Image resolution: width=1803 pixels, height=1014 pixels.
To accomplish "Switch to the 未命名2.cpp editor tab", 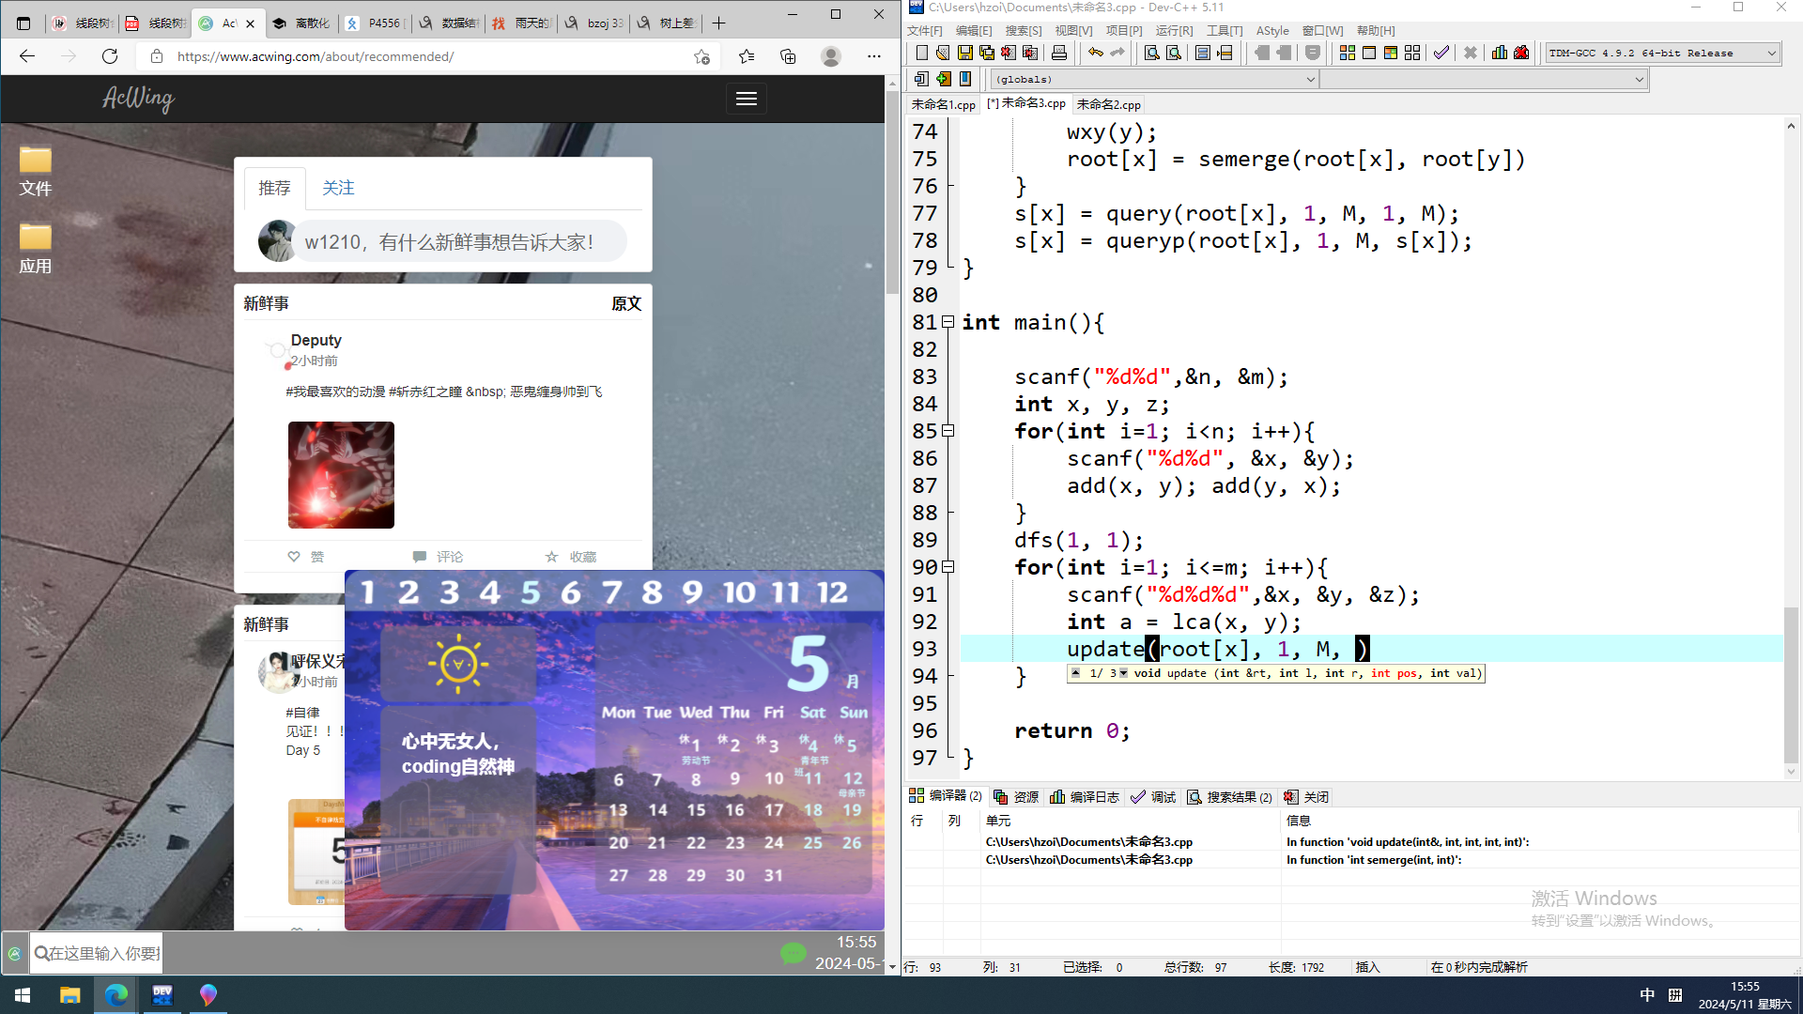I will click(1108, 105).
